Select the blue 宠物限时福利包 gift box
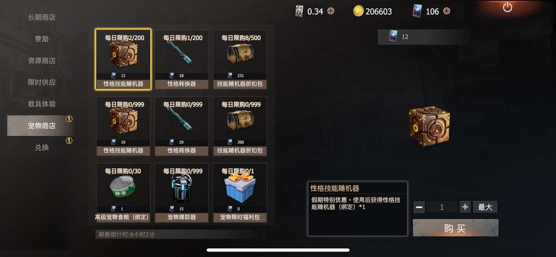 [240, 193]
